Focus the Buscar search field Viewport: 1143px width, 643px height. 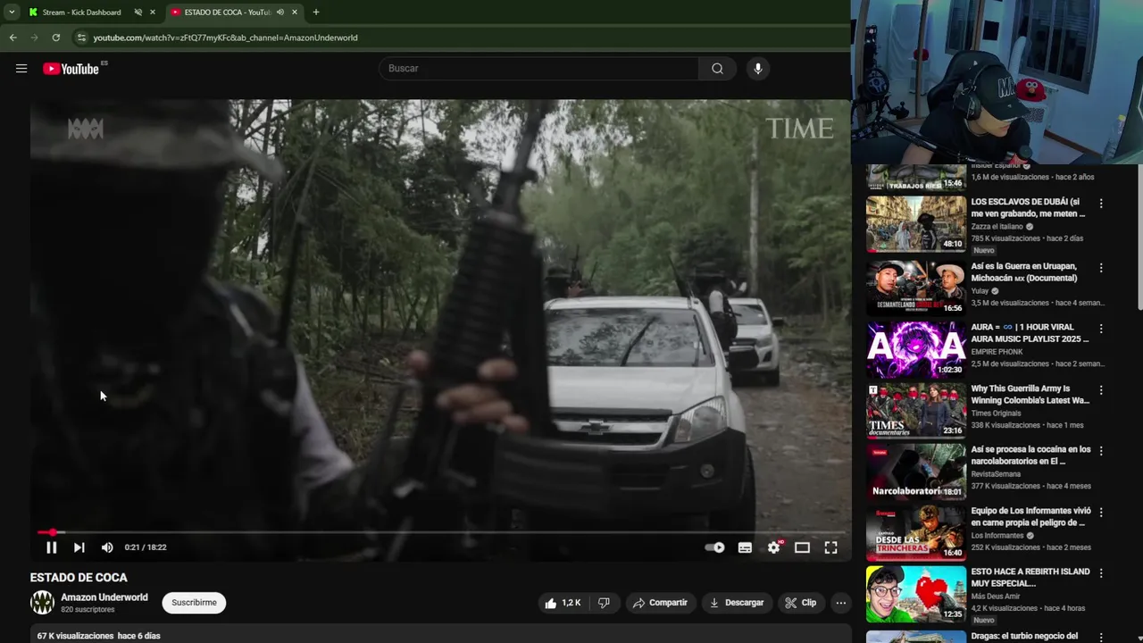coord(538,69)
